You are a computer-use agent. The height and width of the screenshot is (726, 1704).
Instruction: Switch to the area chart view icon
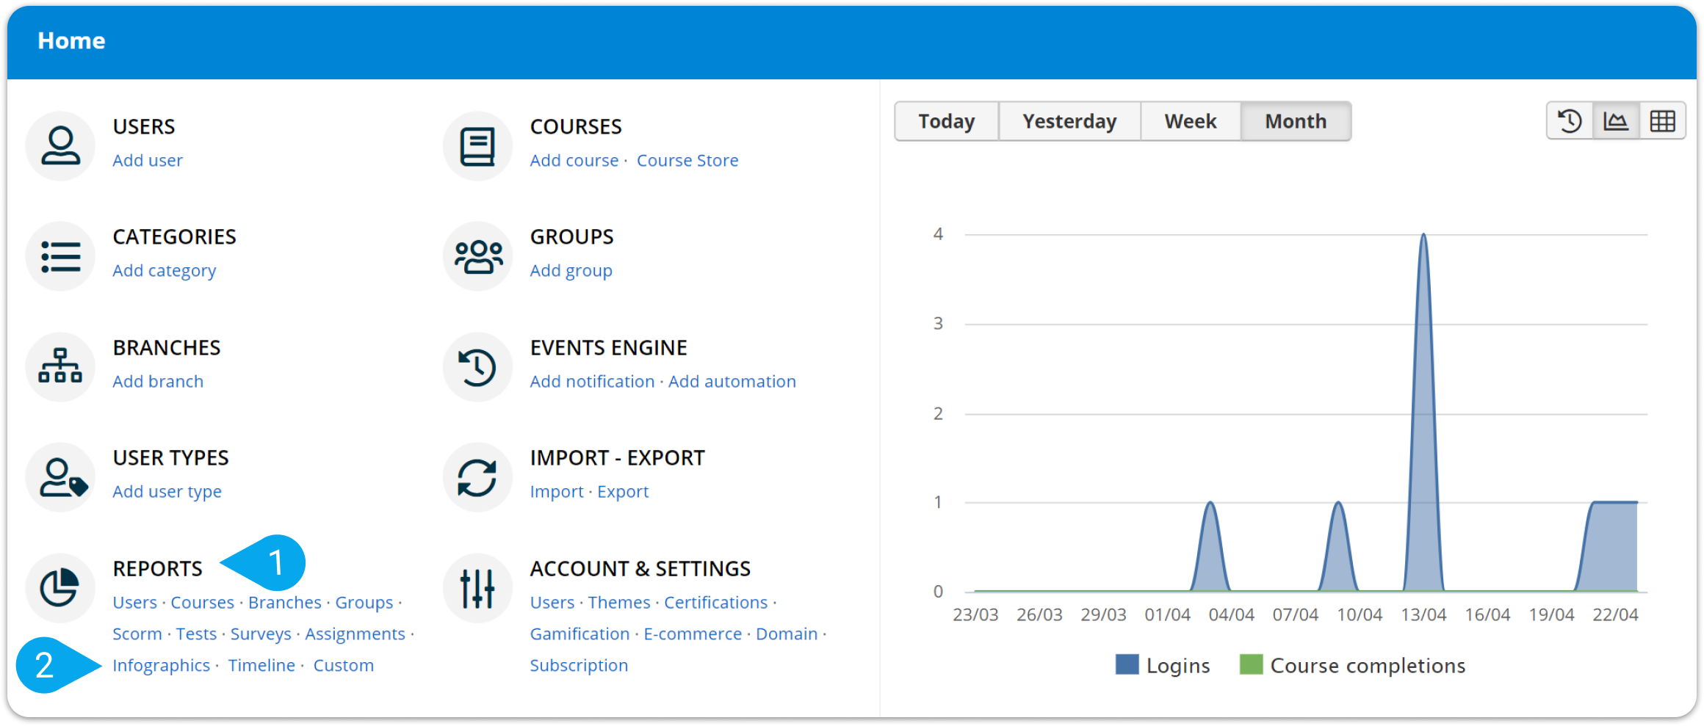[x=1616, y=121]
